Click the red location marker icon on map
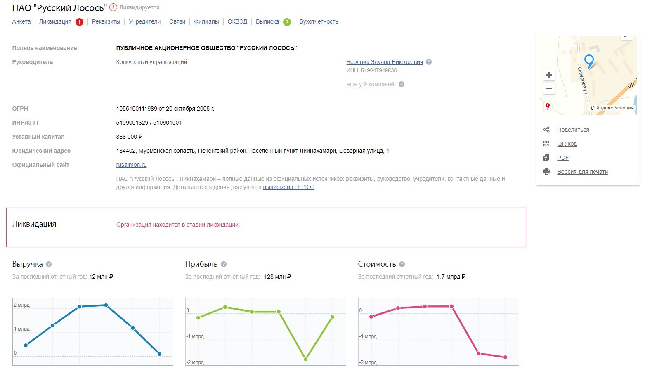 (548, 106)
